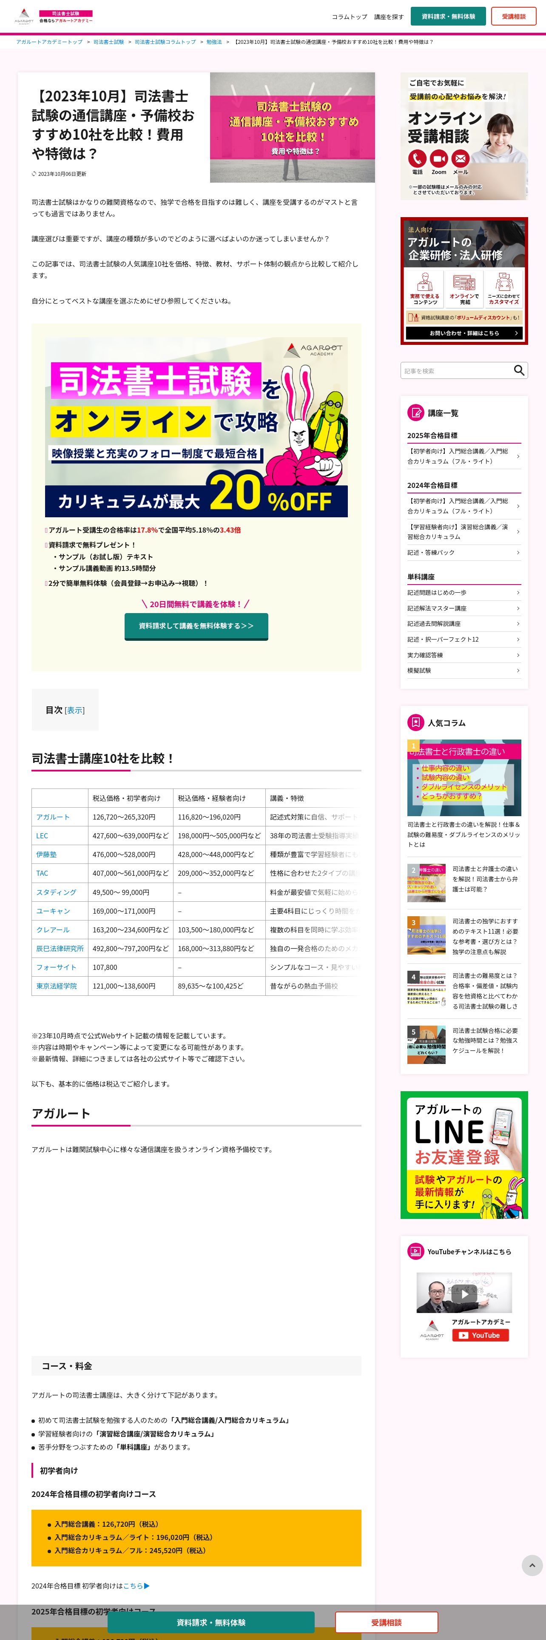Screen dimensions: 546x1640
Task: Open rank 1 column 司法書士と行政書士の違い thumbnail
Action: coord(464,777)
